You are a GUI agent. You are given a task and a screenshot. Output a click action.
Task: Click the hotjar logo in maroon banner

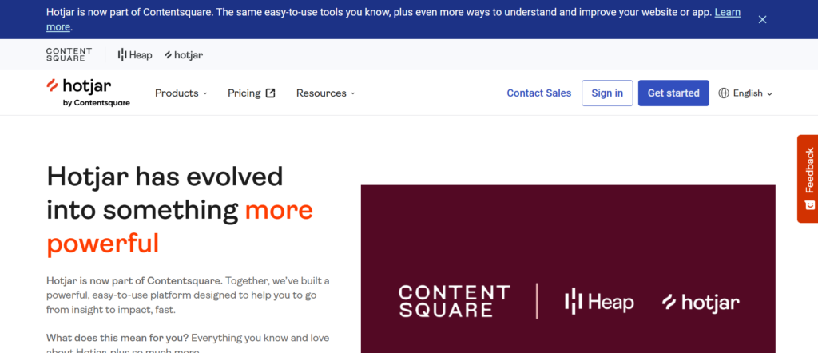(x=701, y=302)
